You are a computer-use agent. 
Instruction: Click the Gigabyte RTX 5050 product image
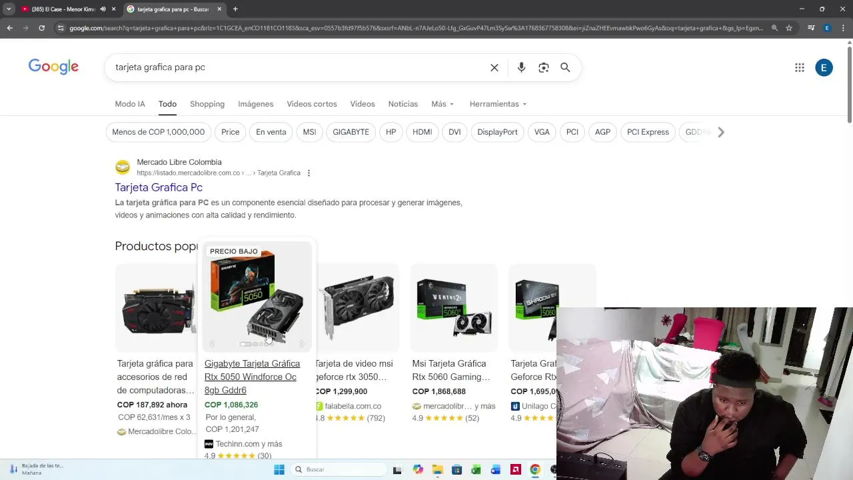[x=257, y=297]
